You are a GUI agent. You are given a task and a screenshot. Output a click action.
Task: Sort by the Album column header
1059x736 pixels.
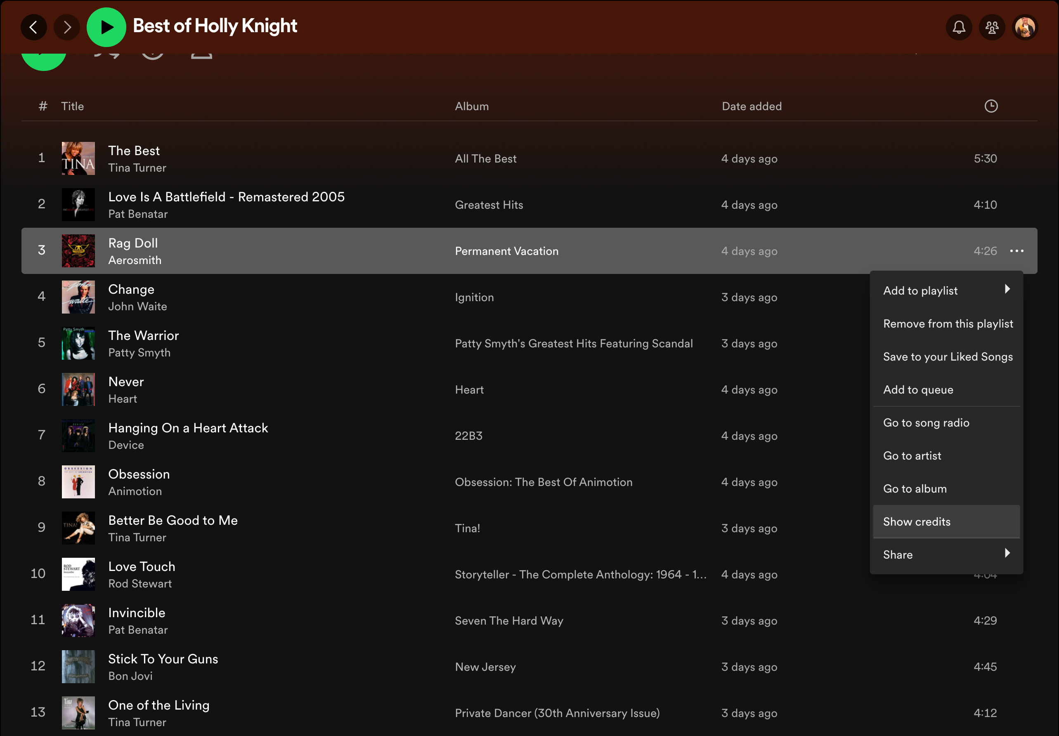(471, 106)
